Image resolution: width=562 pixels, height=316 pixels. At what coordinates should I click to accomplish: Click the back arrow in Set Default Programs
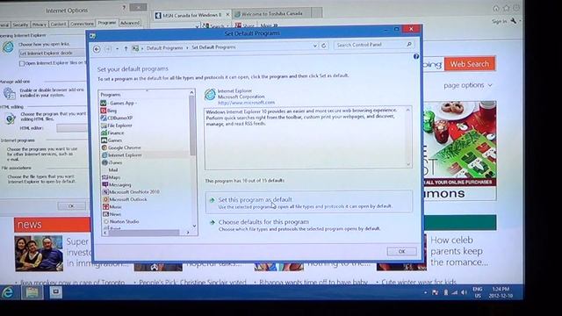pos(97,49)
